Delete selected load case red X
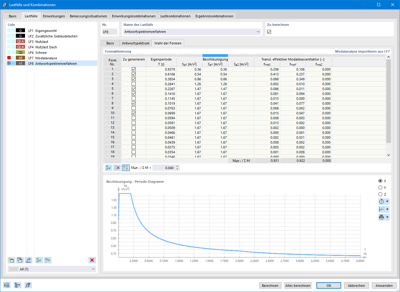The width and height of the screenshot is (400, 292). pyautogui.click(x=92, y=260)
